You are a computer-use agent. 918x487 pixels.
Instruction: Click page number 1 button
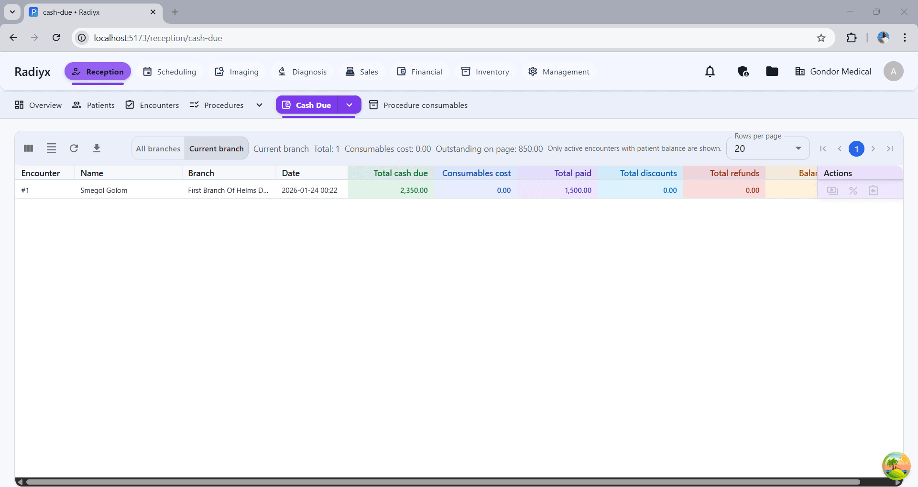[856, 148]
